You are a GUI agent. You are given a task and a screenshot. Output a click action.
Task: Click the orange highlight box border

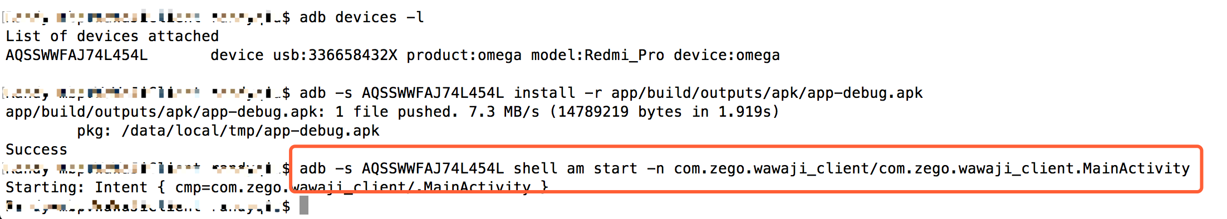(x=746, y=147)
